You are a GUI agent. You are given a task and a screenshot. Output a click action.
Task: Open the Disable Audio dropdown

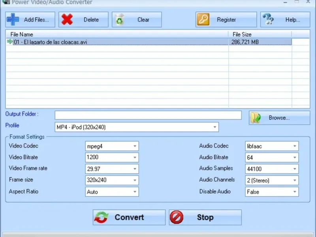[295, 192]
